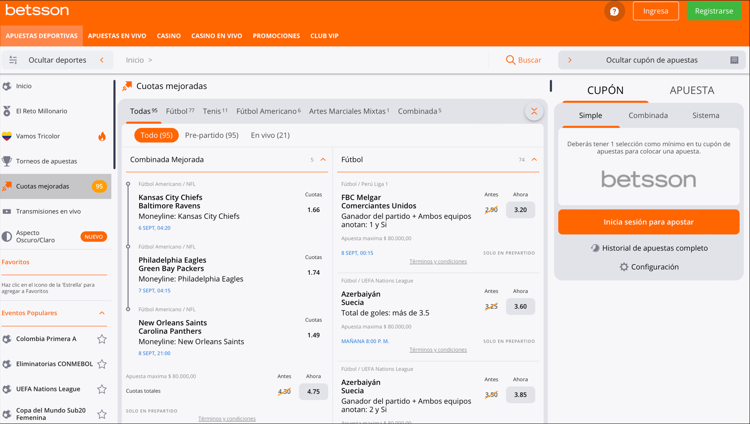Select 4.75 combined total odds

(x=313, y=391)
